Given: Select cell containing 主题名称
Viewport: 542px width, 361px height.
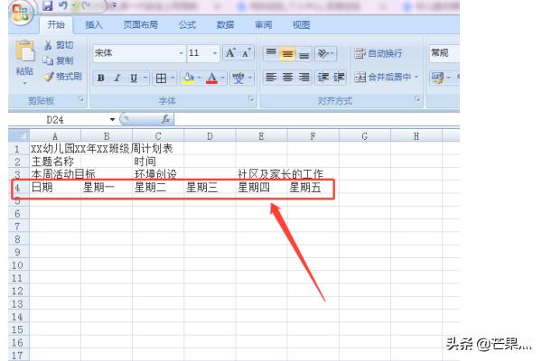Looking at the screenshot, I should pyautogui.click(x=55, y=162).
